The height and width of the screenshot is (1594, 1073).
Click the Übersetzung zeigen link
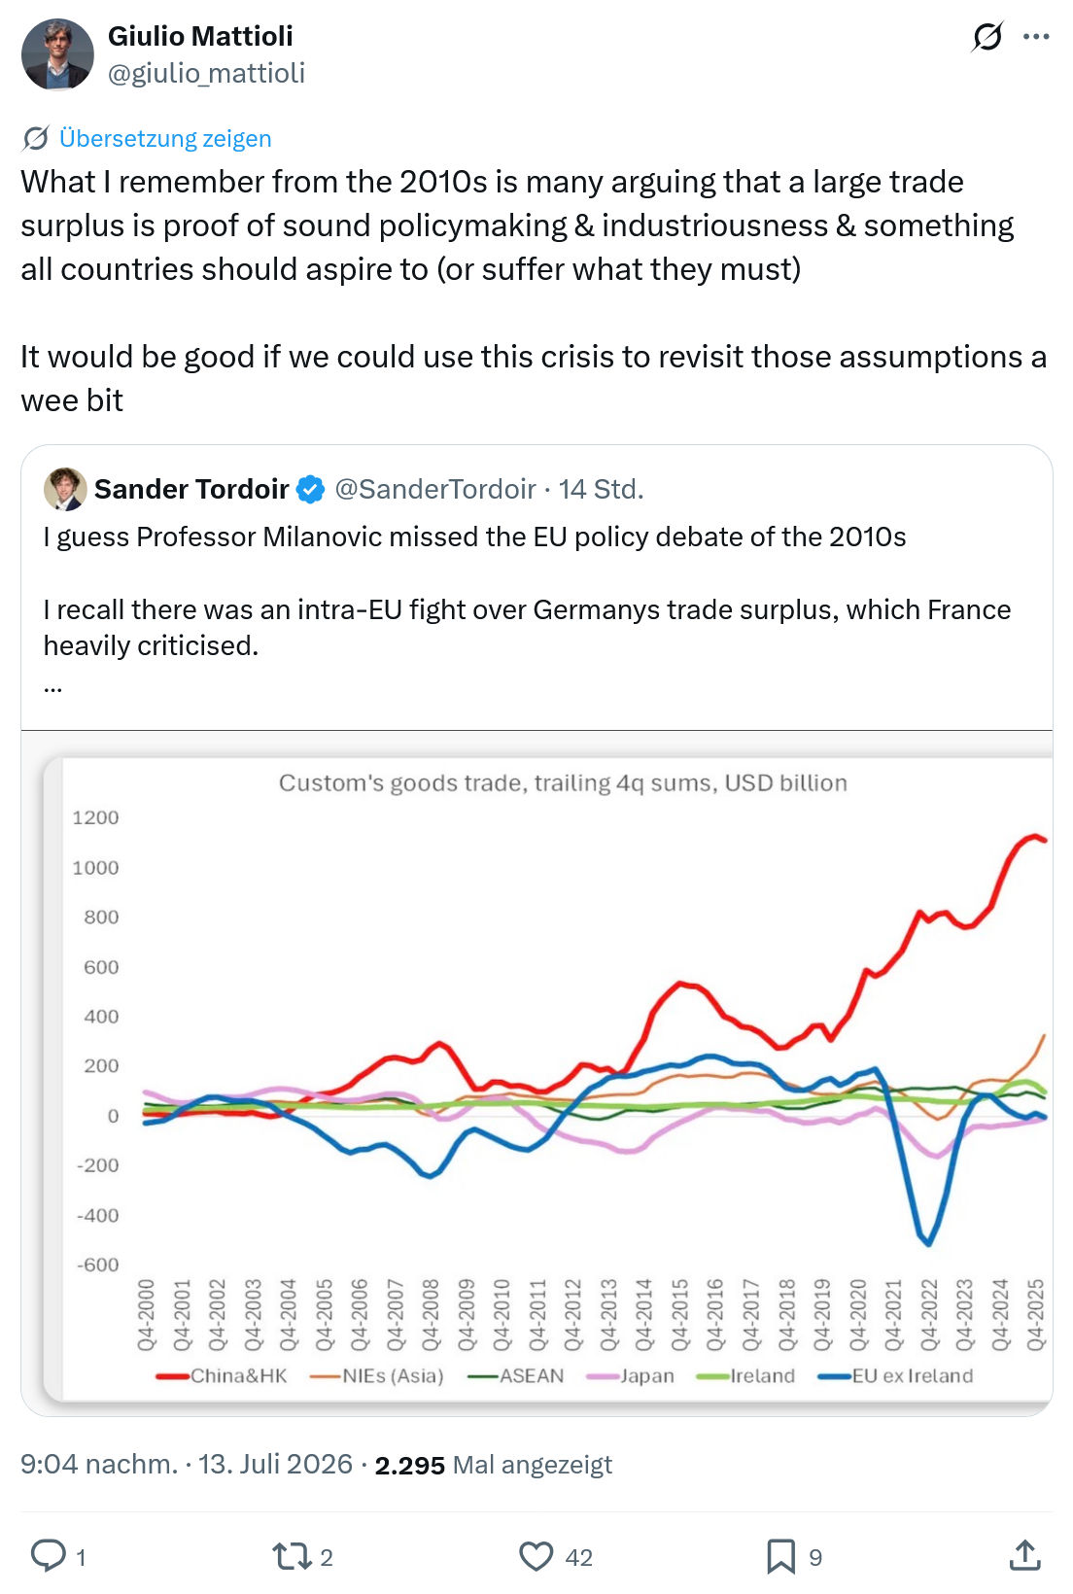[x=165, y=139]
